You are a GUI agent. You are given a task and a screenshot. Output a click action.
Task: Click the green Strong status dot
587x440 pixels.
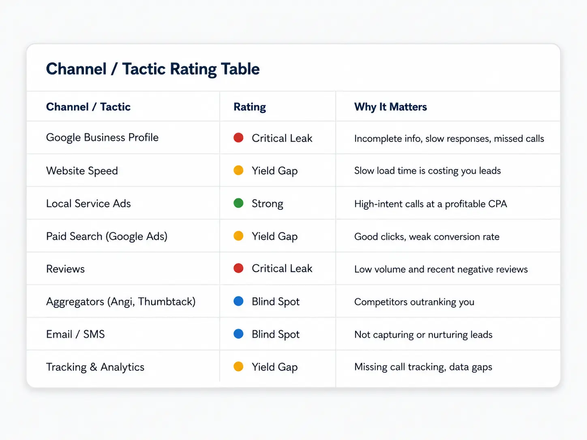point(238,203)
